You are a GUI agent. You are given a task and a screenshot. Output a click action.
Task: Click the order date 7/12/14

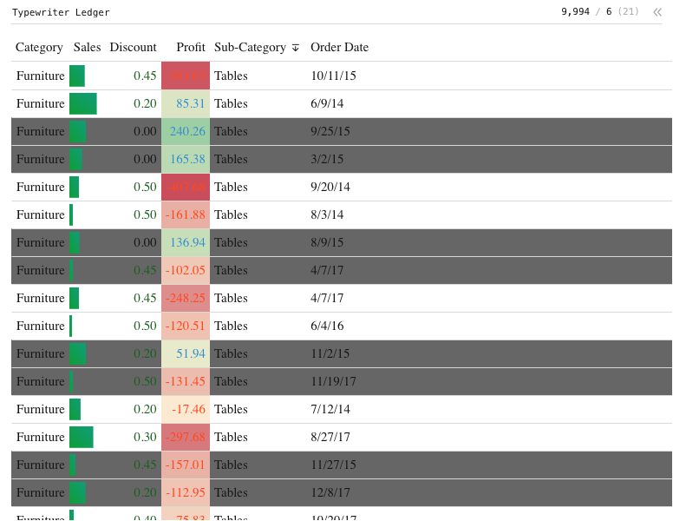pyautogui.click(x=330, y=409)
